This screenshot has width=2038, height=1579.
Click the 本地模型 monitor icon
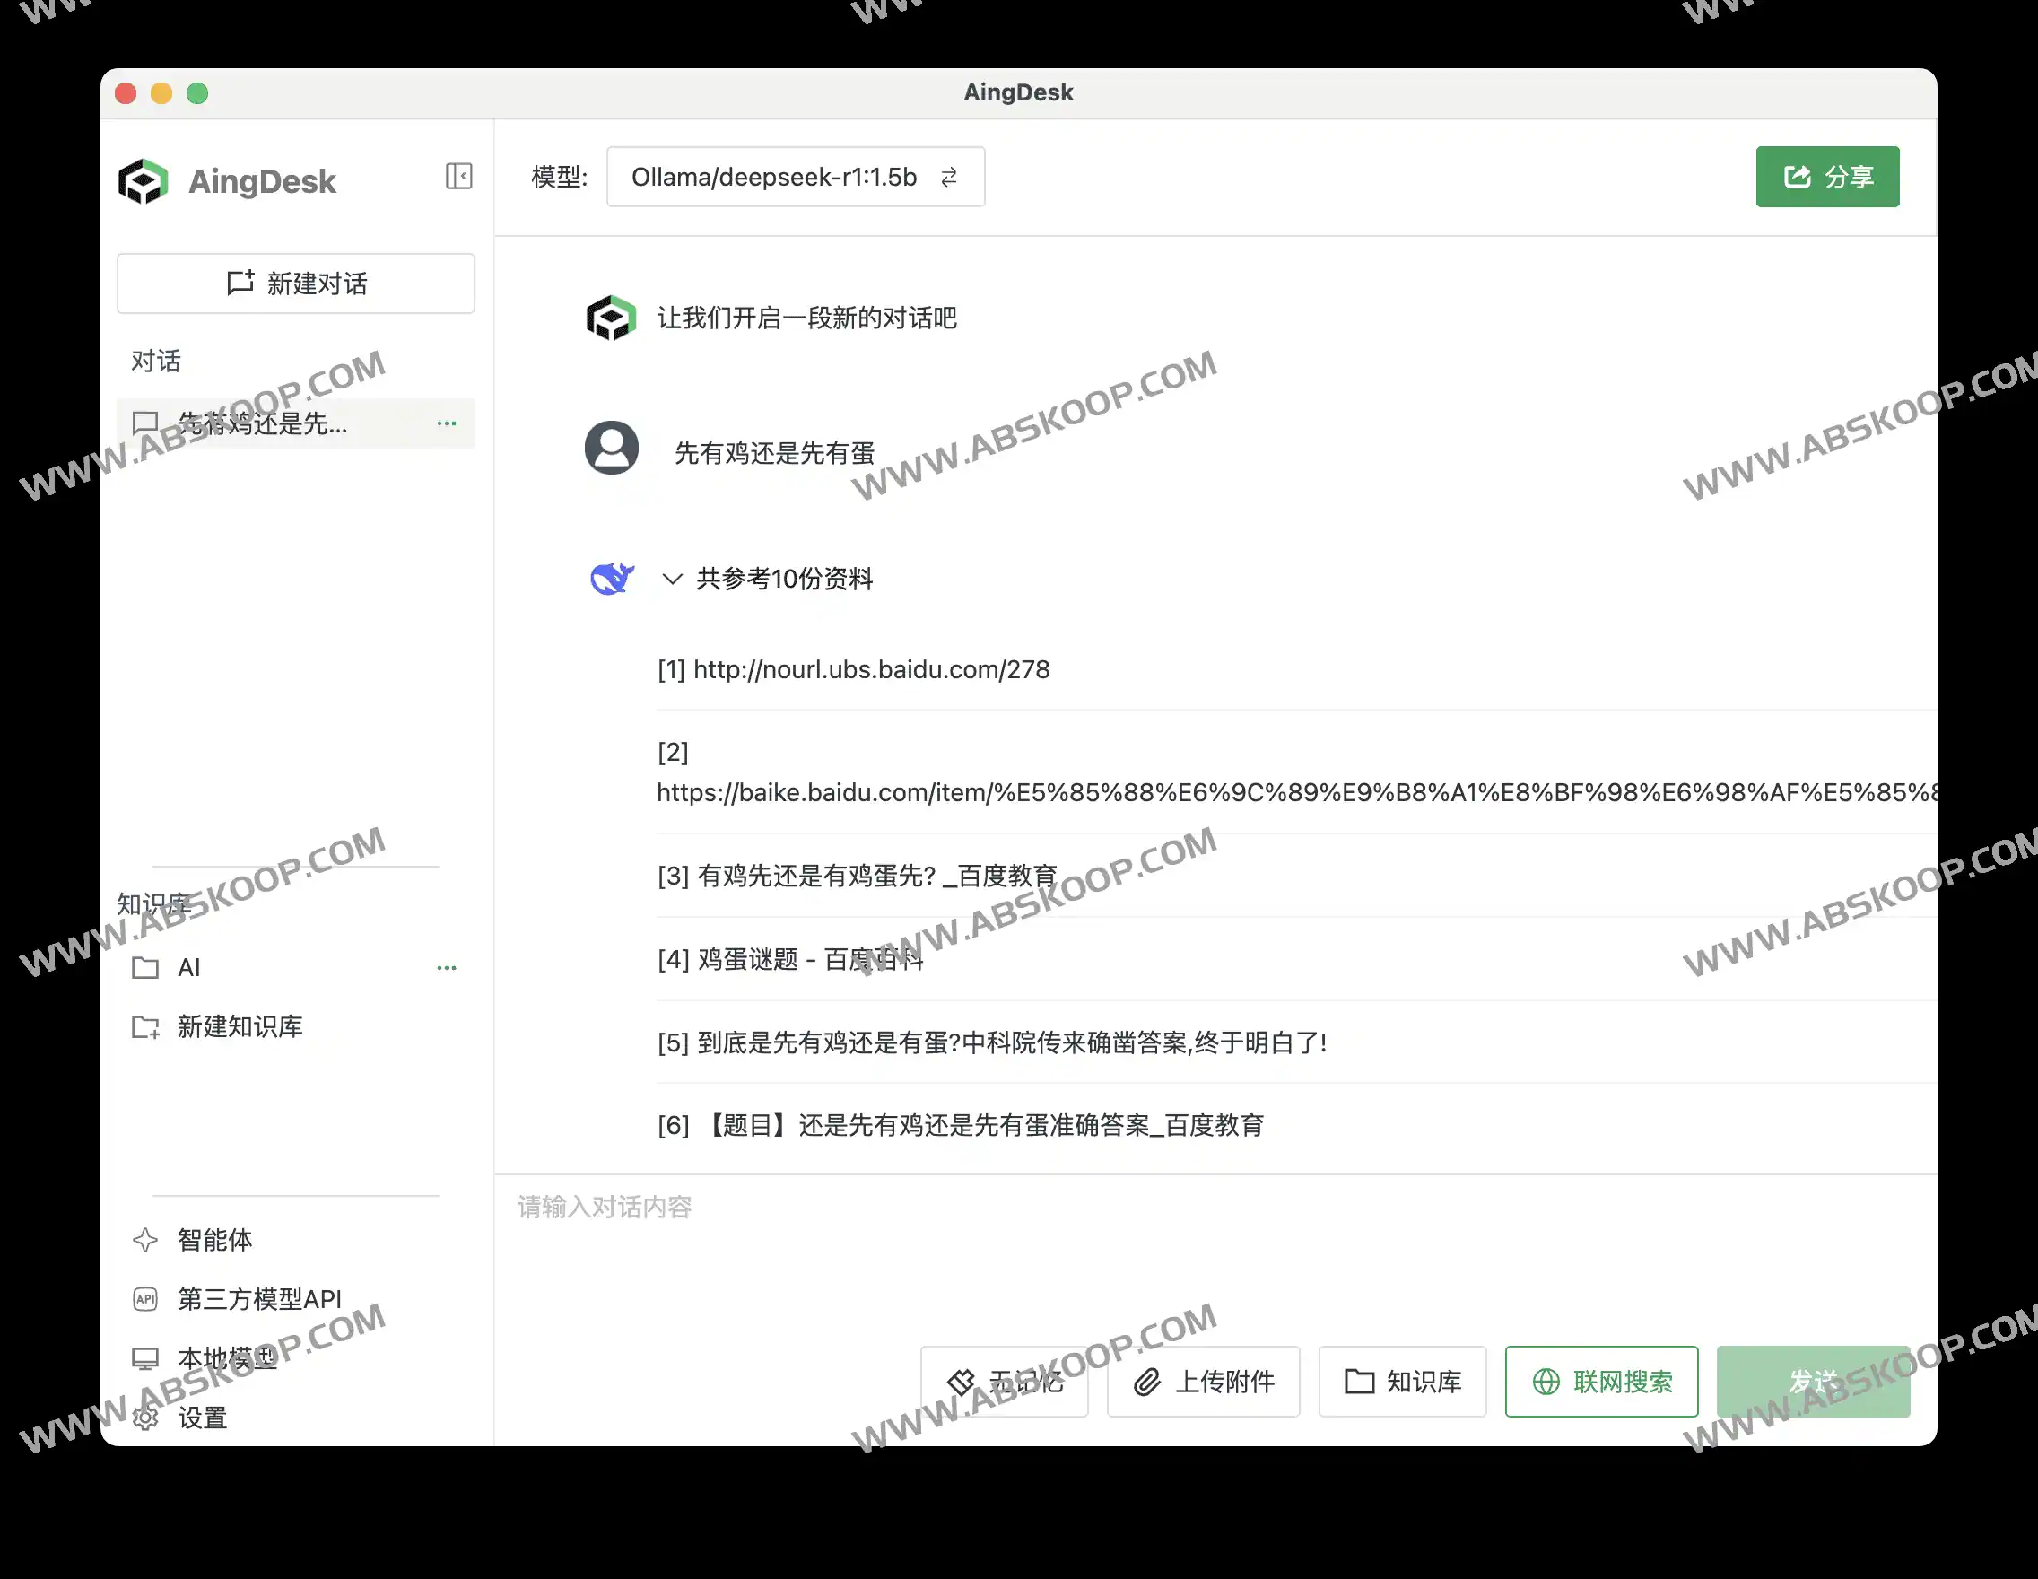pos(146,1357)
